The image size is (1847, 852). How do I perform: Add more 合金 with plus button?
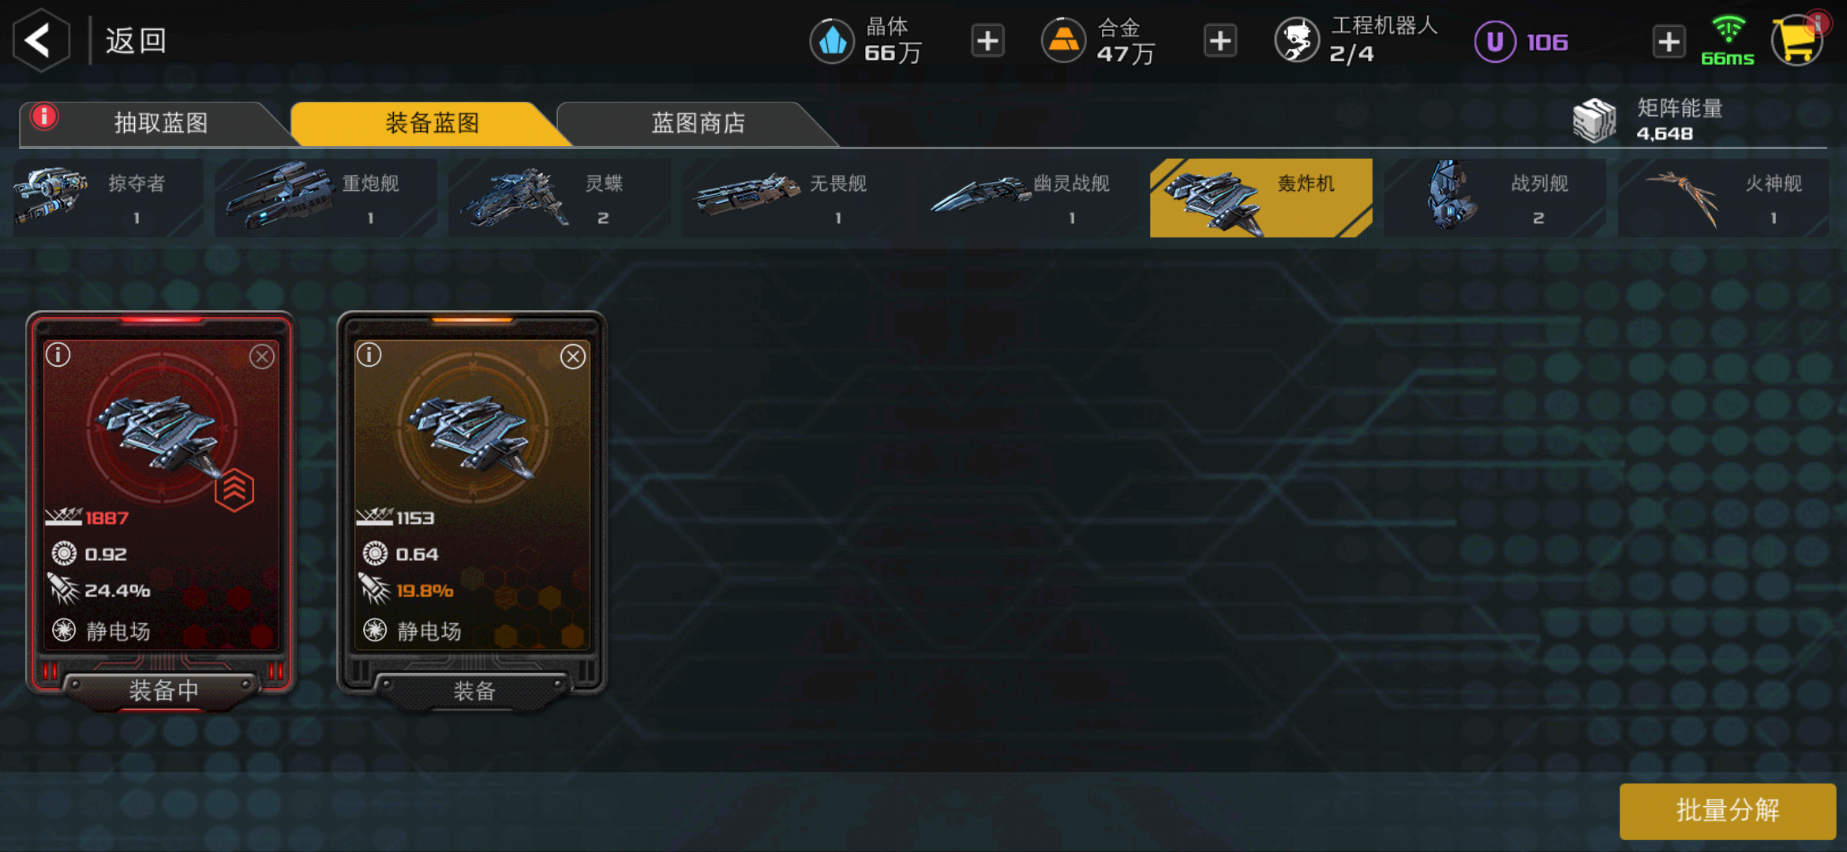tap(1220, 41)
